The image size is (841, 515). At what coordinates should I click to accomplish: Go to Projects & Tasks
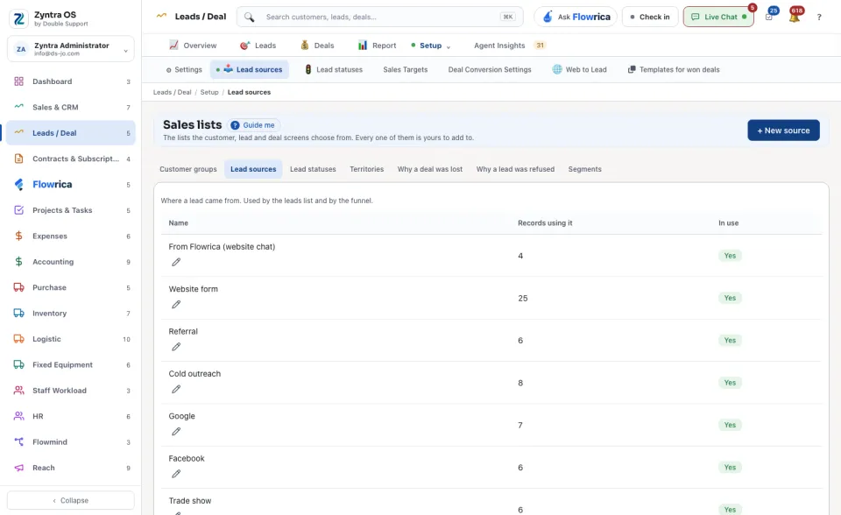tap(71, 210)
